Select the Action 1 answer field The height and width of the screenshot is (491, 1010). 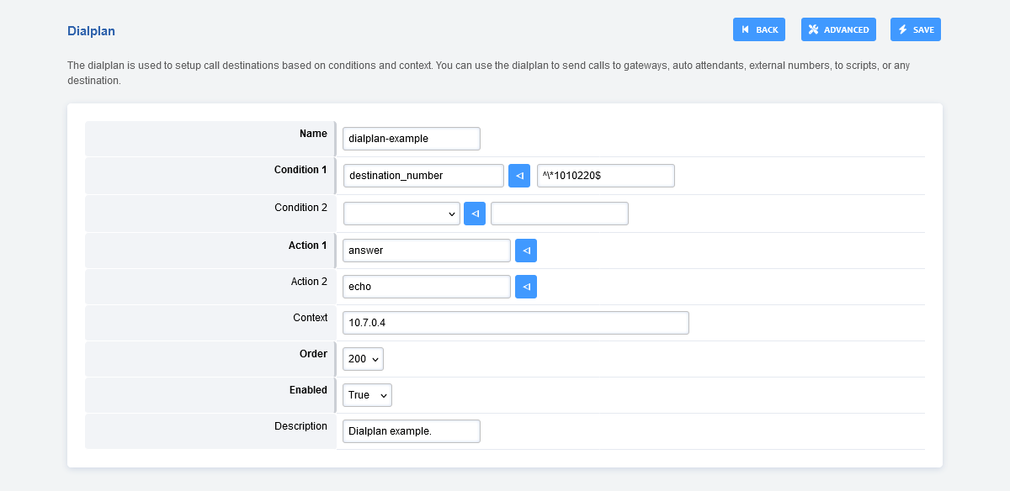pos(426,251)
